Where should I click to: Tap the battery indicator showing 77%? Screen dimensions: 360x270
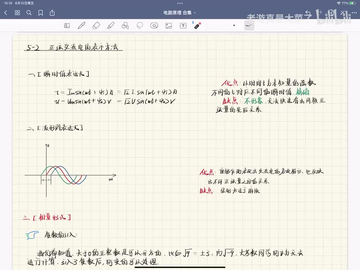(348, 3)
